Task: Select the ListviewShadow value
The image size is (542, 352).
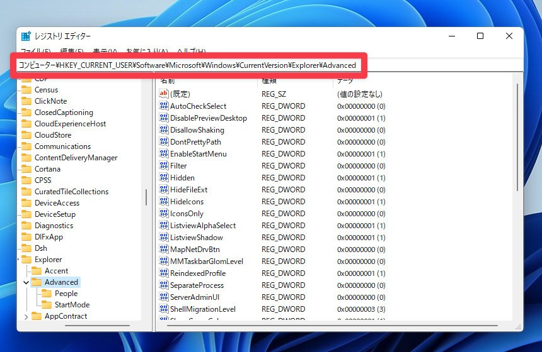Action: (197, 238)
